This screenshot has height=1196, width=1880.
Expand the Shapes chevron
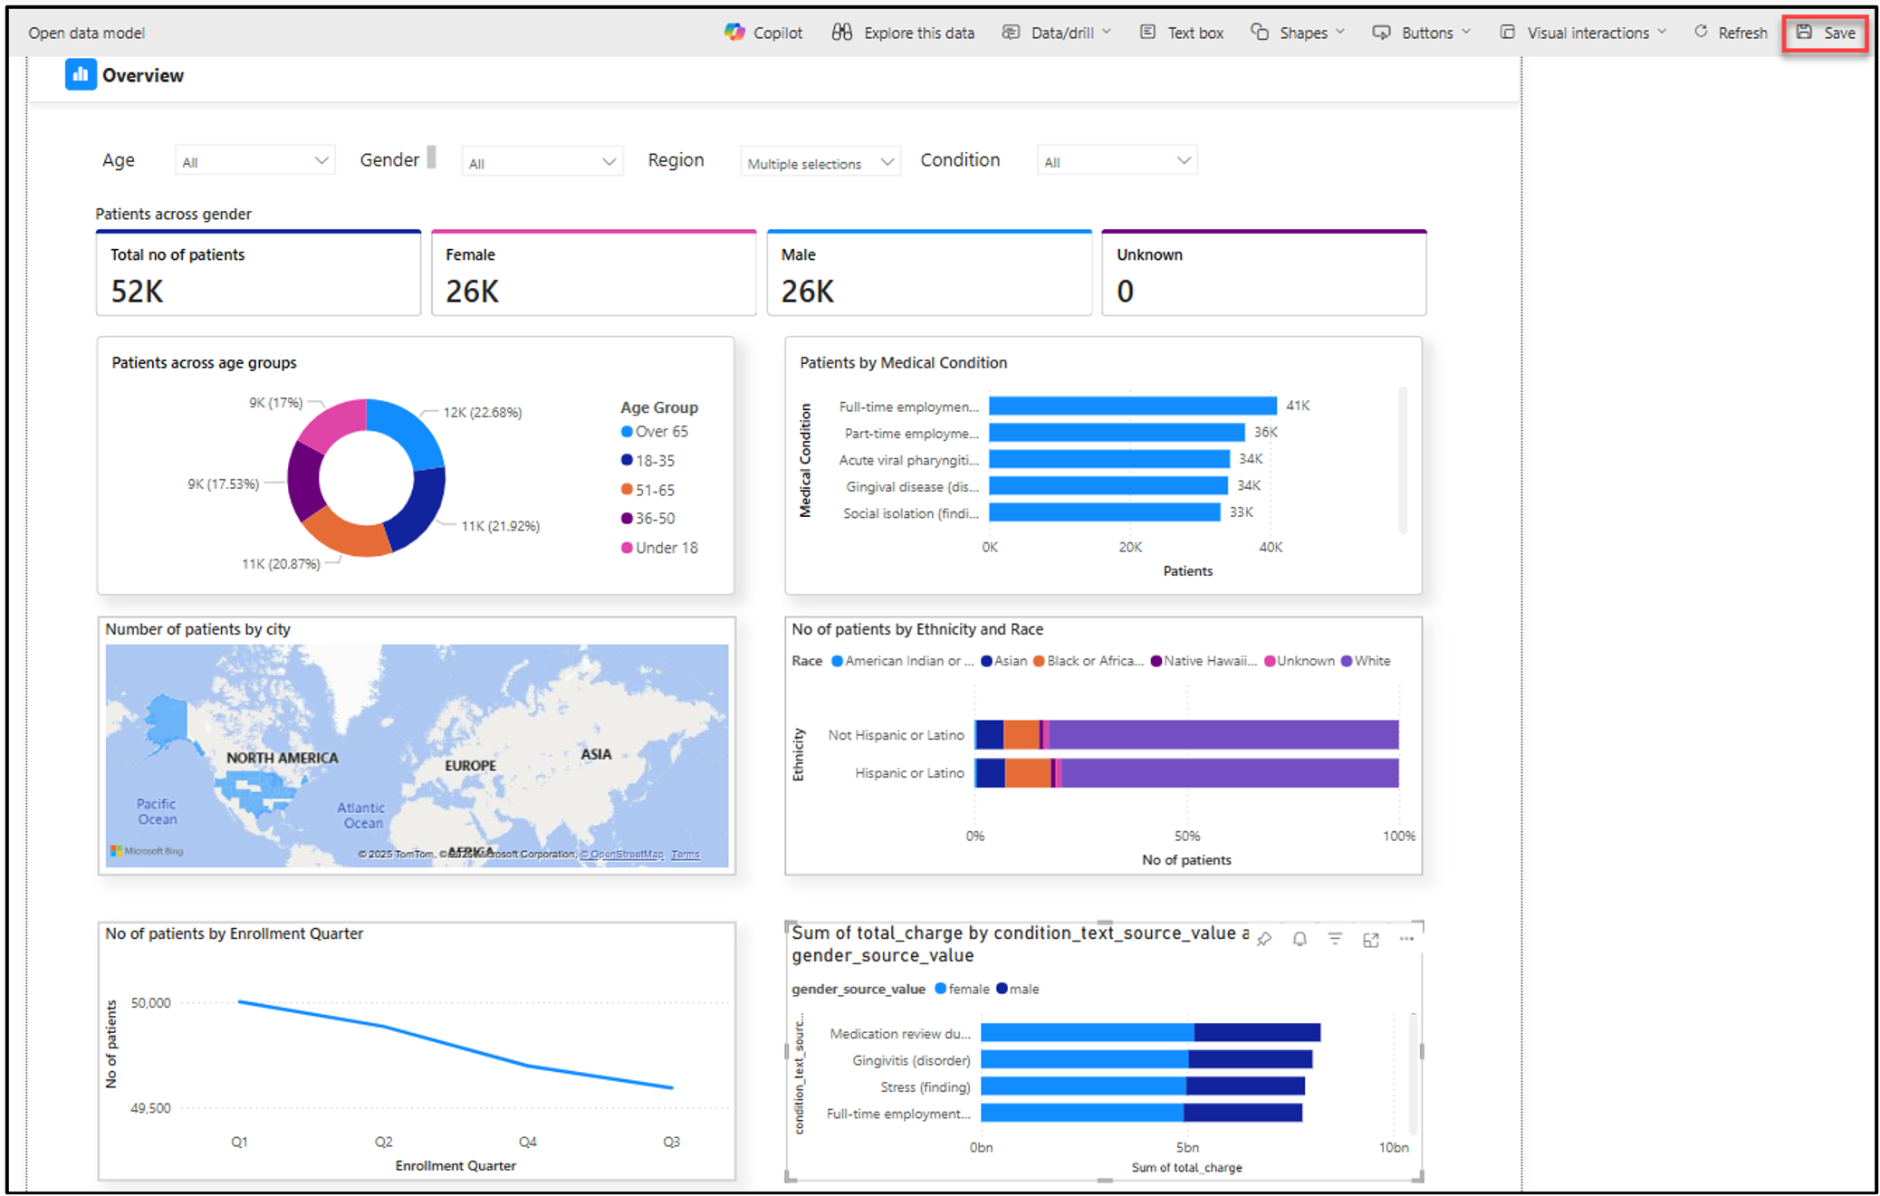click(1340, 32)
